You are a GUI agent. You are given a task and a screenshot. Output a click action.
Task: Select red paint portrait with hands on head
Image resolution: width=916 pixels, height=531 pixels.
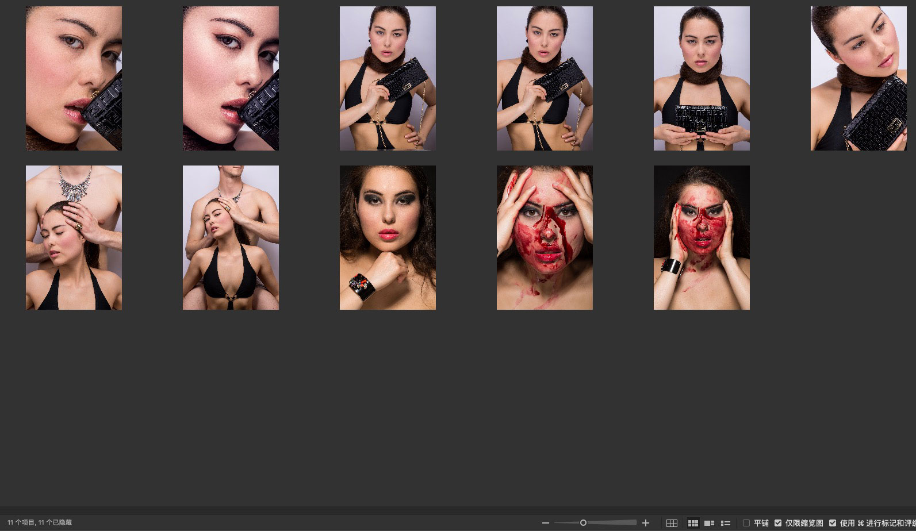(545, 237)
